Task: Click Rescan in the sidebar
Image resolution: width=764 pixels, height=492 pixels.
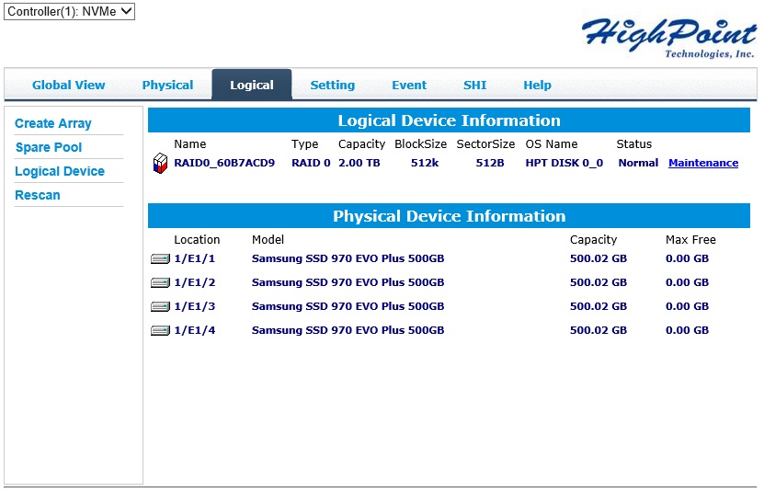Action: (x=38, y=195)
